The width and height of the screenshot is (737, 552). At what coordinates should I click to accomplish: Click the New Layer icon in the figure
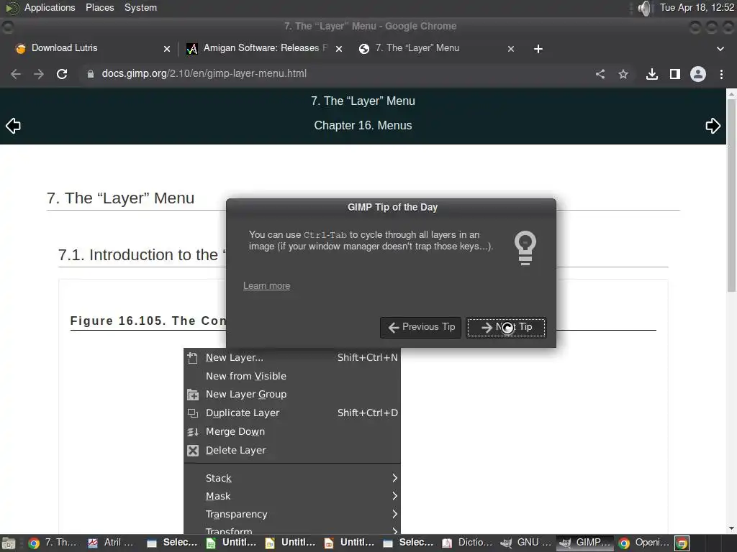coord(193,358)
